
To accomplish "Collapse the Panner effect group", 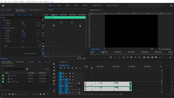I will [2, 39].
